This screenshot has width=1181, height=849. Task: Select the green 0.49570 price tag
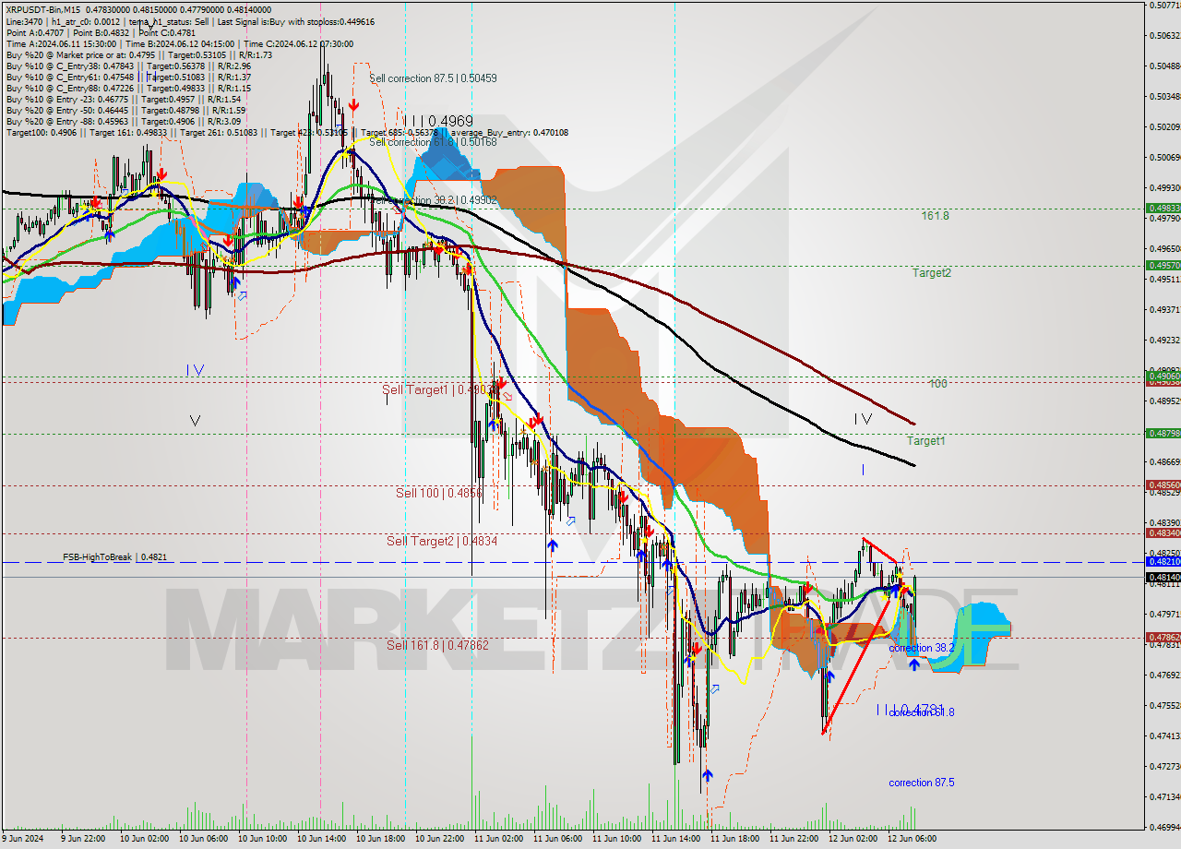click(1163, 266)
